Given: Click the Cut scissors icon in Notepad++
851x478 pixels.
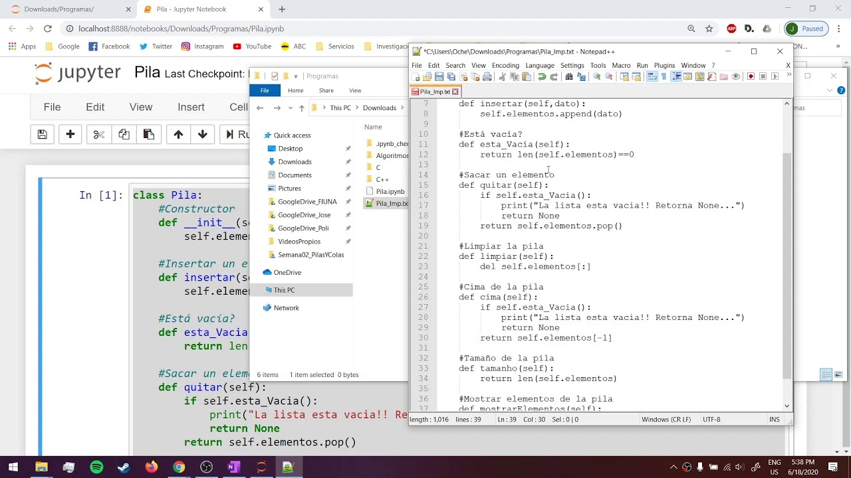Looking at the screenshot, I should pos(503,76).
